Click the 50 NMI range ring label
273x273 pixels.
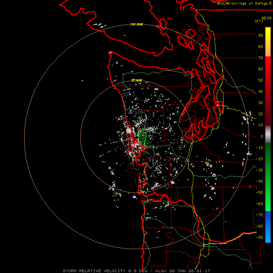pos(136,80)
